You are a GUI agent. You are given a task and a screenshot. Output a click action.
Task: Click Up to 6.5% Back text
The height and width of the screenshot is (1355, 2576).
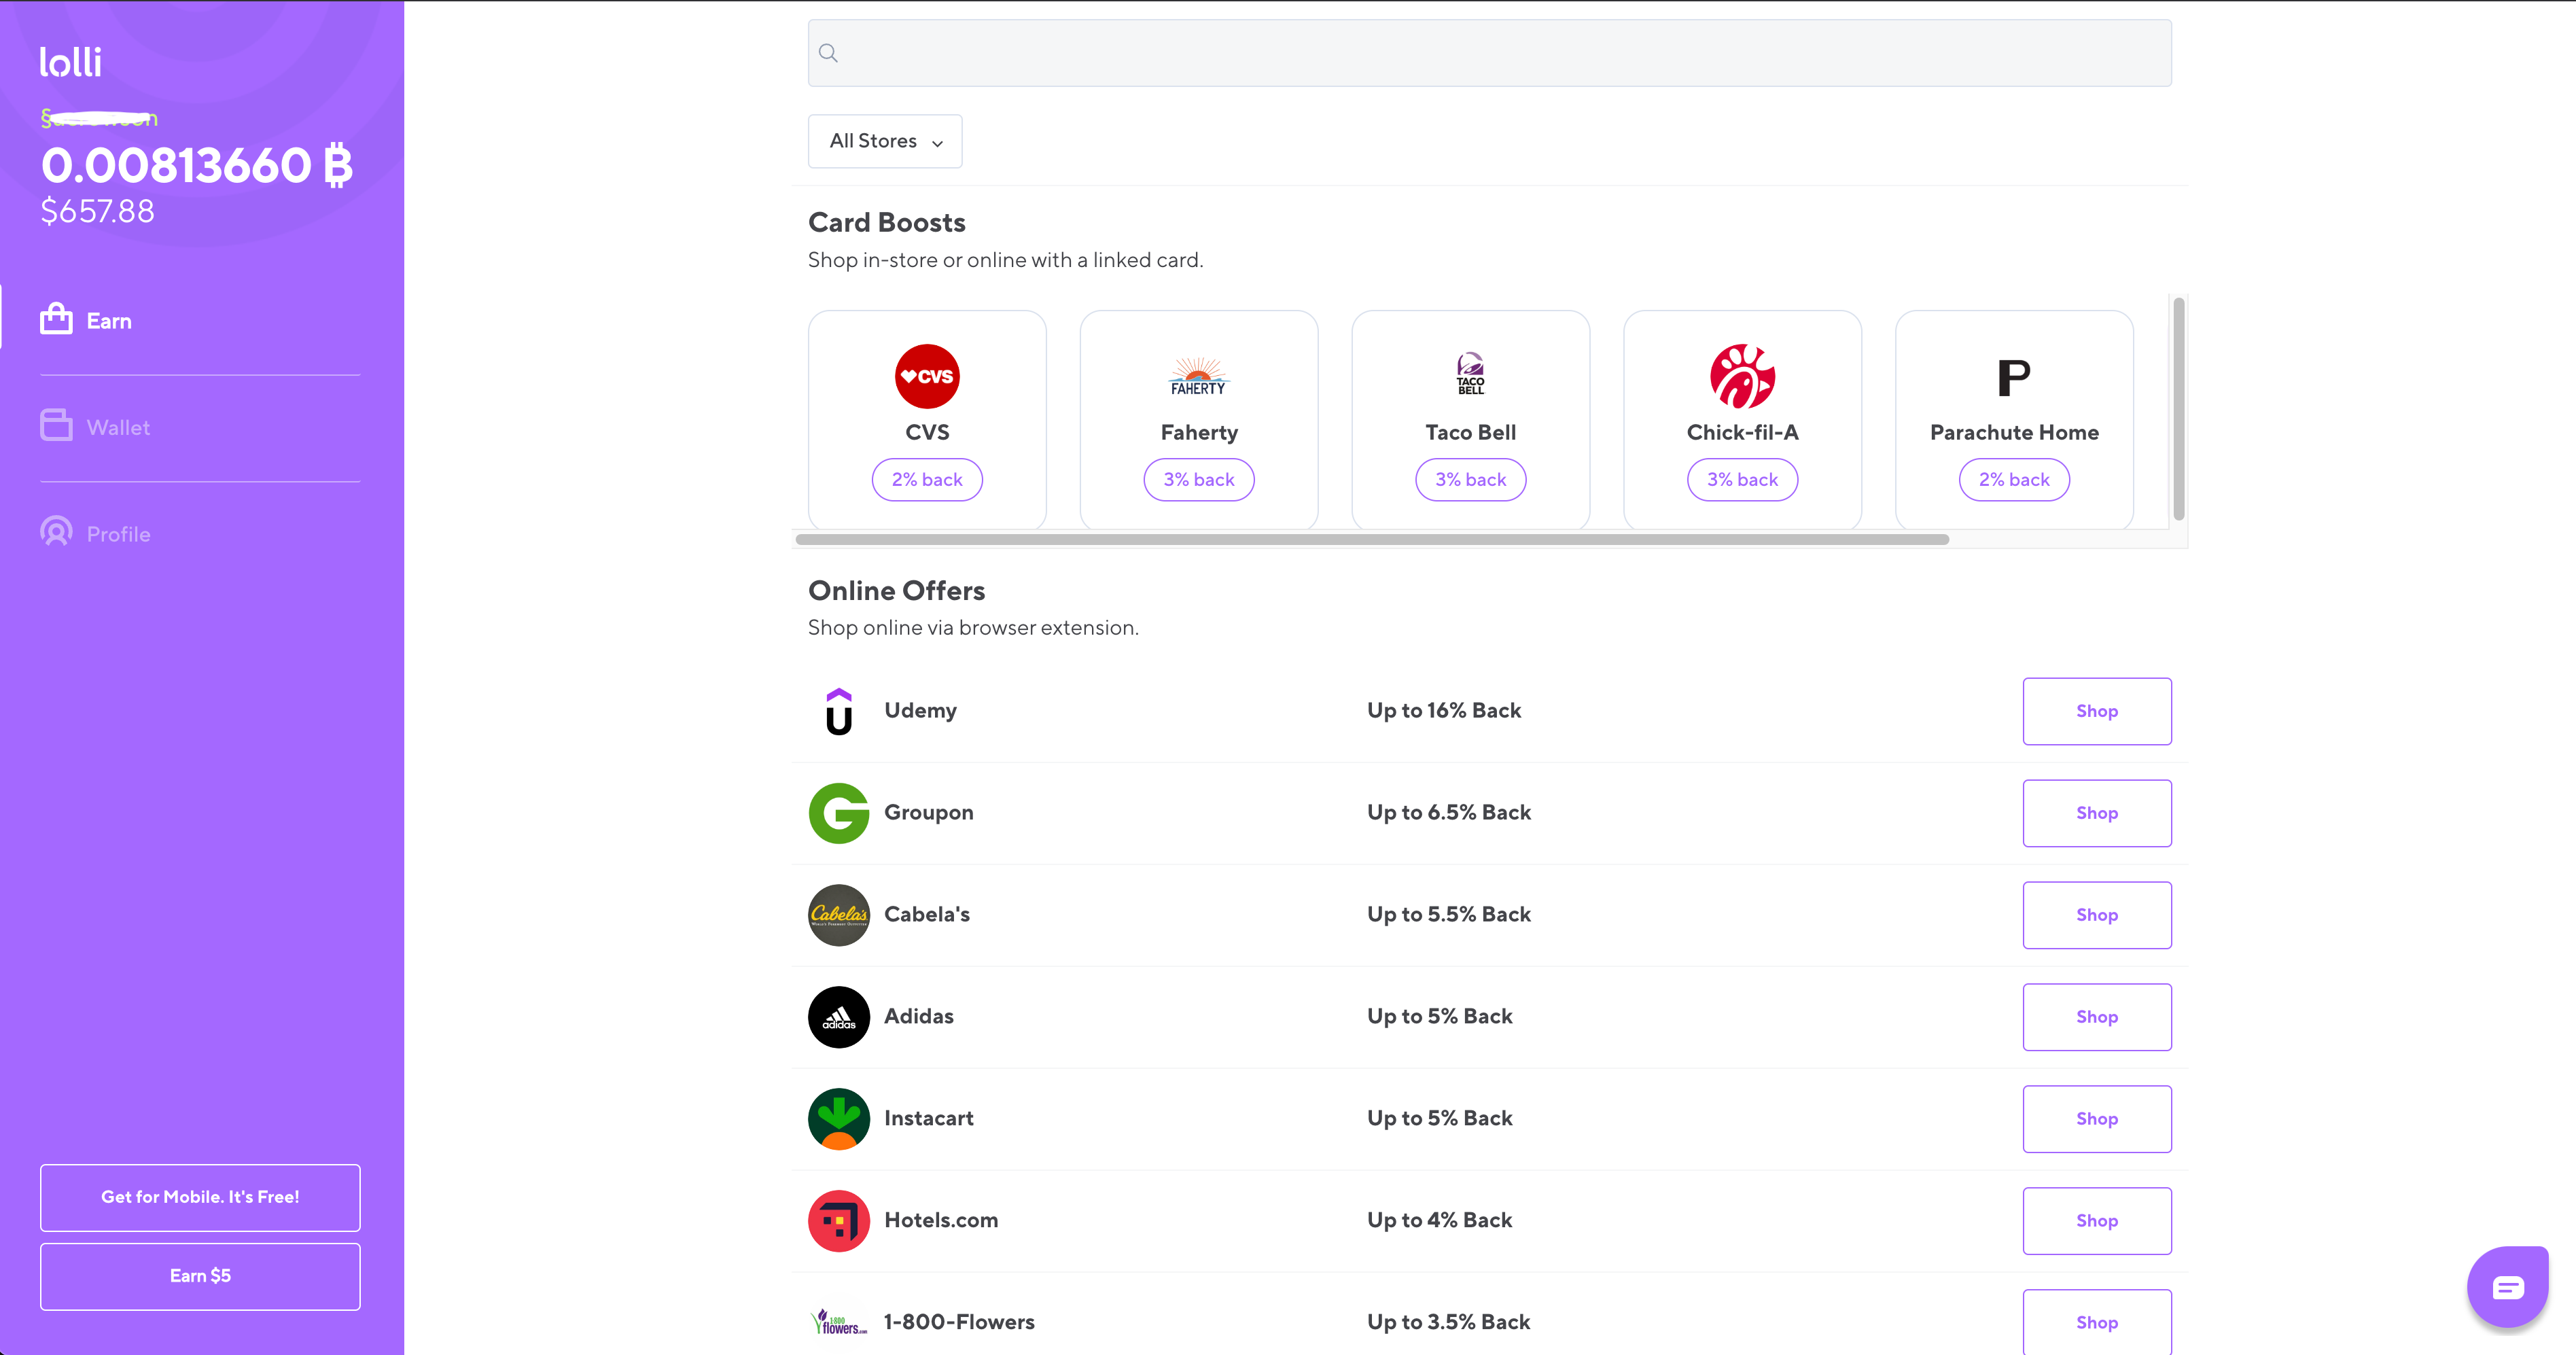coord(1449,813)
